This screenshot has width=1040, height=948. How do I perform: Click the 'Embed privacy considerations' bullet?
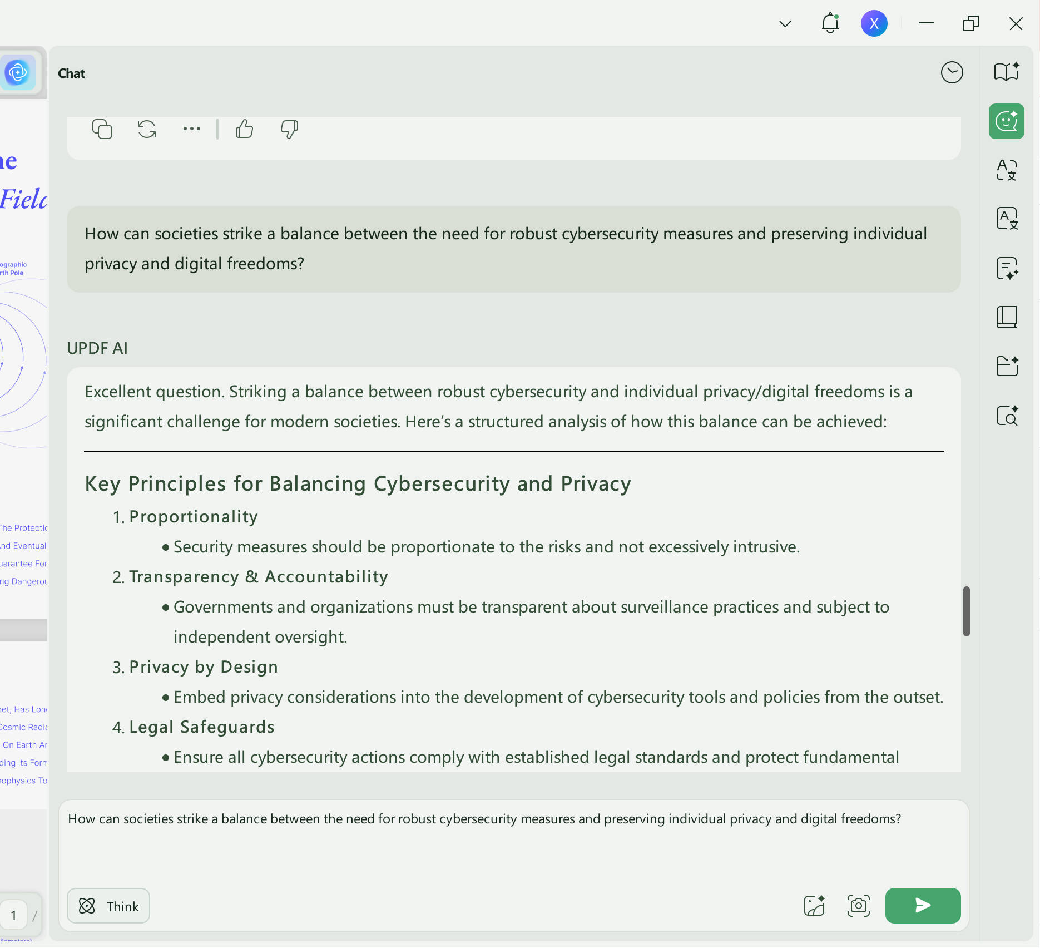pos(558,697)
